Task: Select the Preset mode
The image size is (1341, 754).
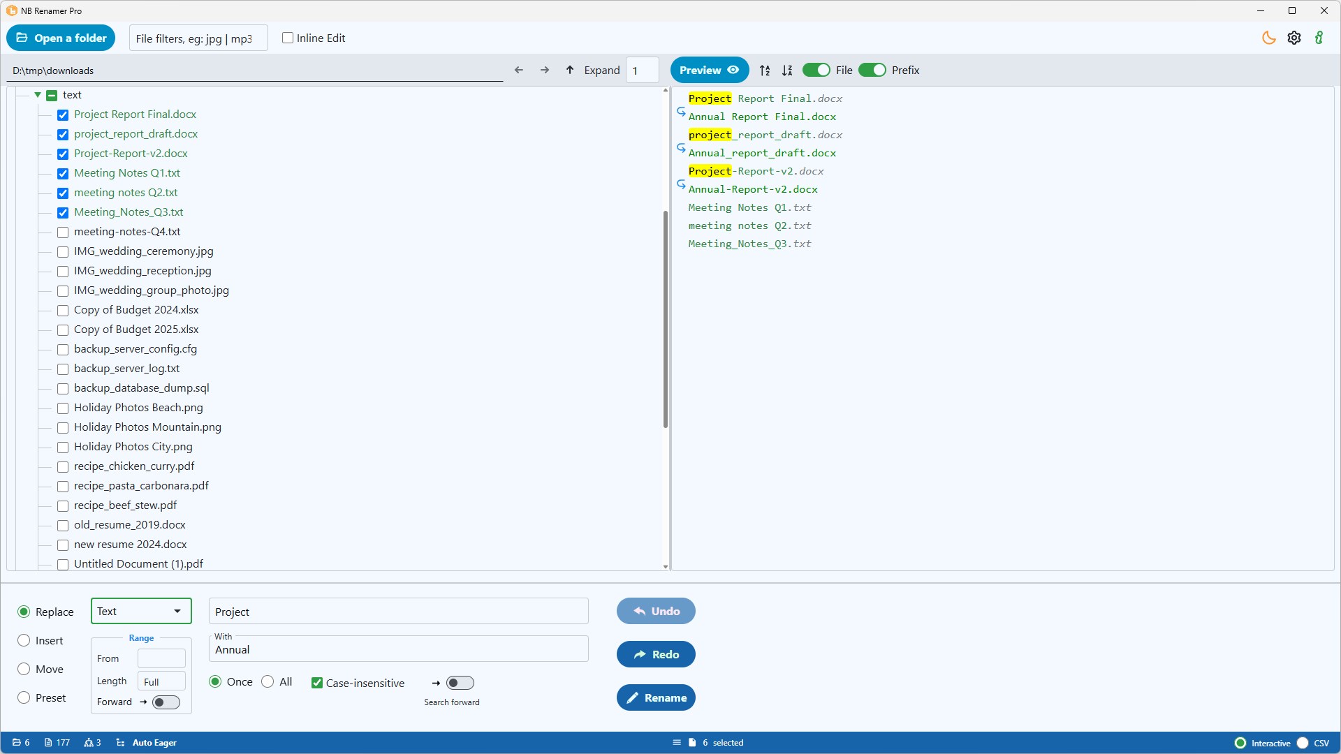Action: click(x=24, y=698)
